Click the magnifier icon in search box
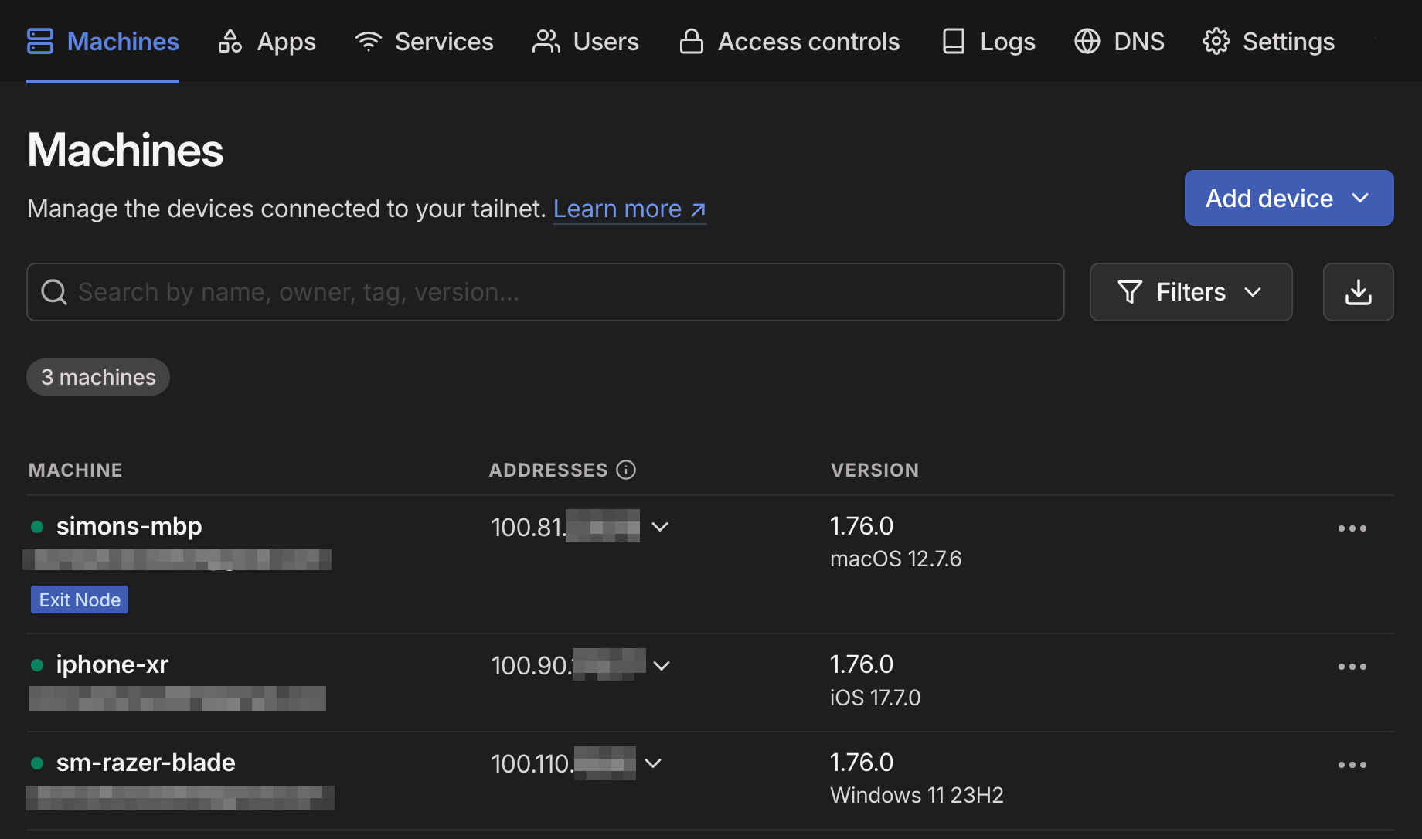 [54, 292]
